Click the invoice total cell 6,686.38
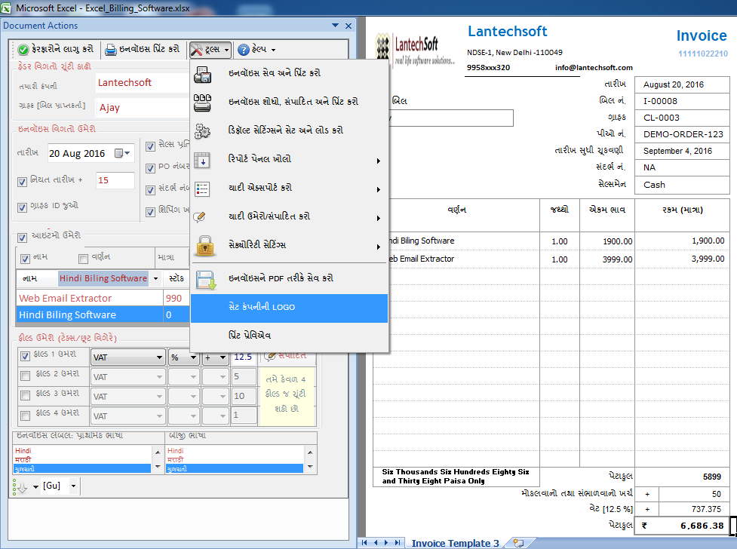Screen dimensions: 737x549 pos(682,526)
